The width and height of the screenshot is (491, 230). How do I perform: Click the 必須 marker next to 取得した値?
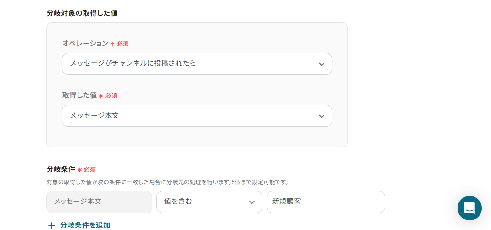tap(111, 96)
